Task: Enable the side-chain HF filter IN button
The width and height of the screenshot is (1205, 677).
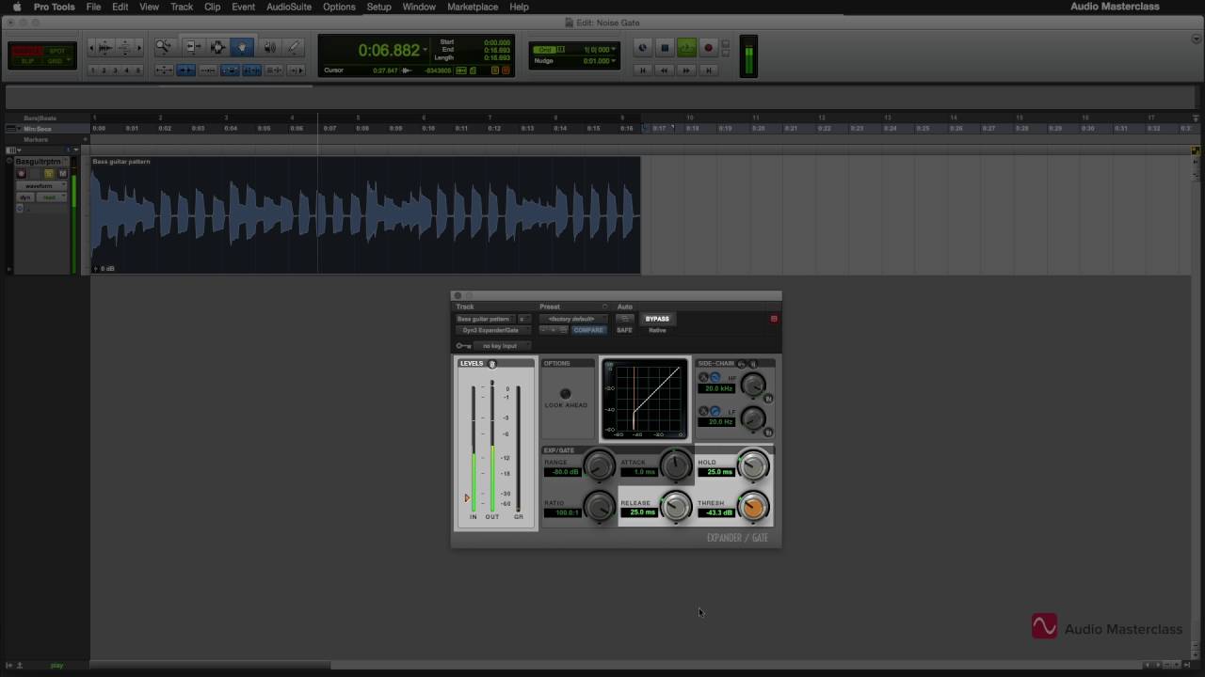Action: 768,398
